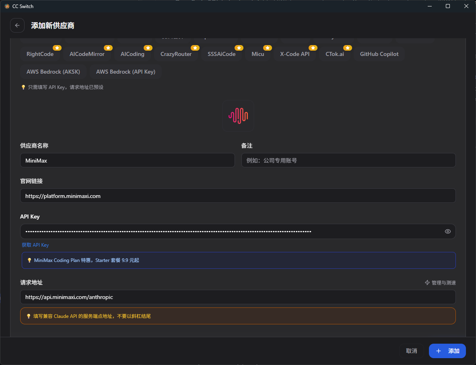The height and width of the screenshot is (365, 476).
Task: Select the GitHub Copilot preset
Action: tap(379, 54)
